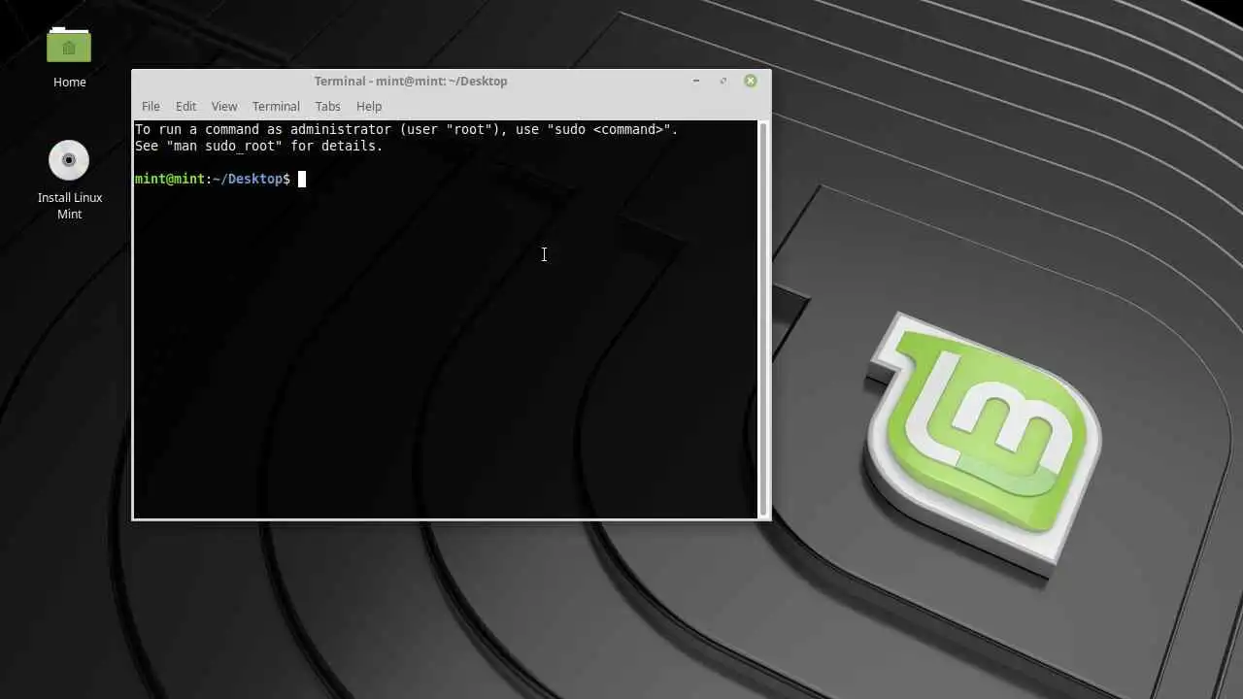Launch the Install Linux Mint disc icon
Viewport: 1243px width, 699px height.
click(x=69, y=160)
